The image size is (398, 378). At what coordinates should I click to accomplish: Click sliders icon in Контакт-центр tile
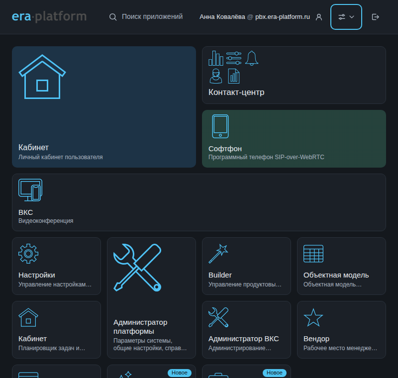click(234, 58)
